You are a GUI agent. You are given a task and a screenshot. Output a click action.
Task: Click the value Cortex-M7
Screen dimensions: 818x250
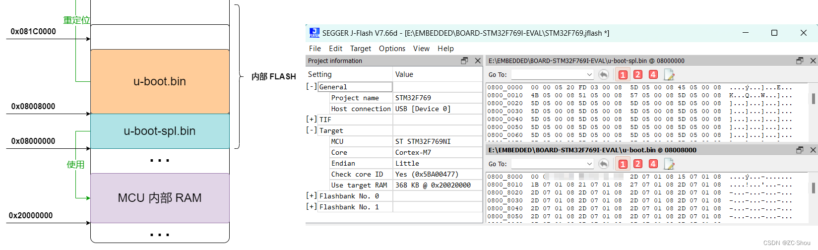click(x=413, y=152)
